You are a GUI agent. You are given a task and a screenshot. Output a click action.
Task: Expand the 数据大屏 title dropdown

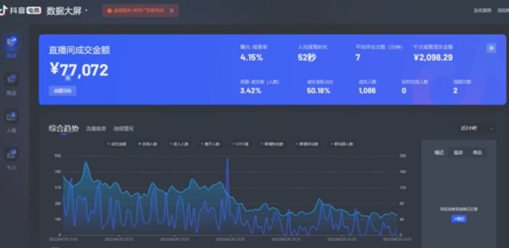[86, 11]
